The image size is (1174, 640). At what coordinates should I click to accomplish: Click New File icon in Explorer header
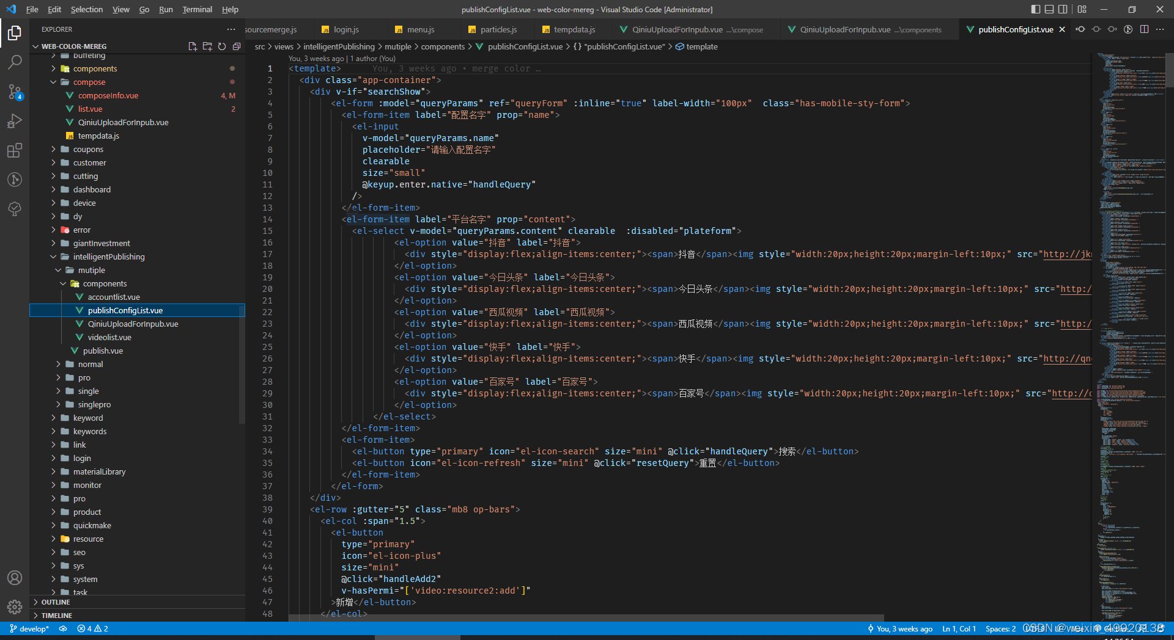[193, 46]
